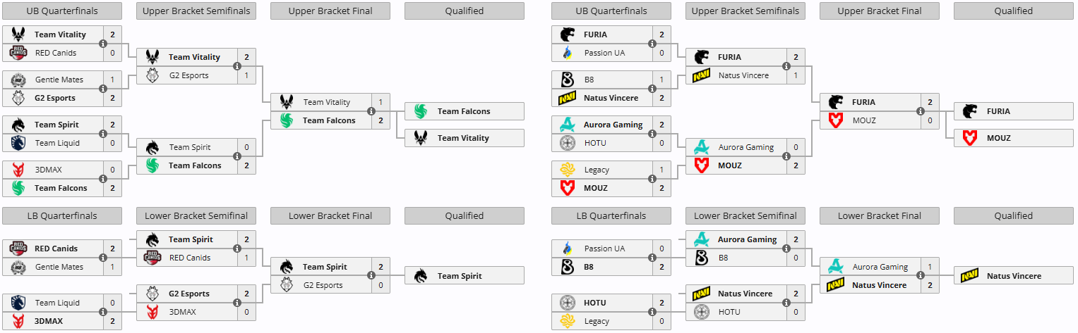Open Team Falcons link in Qualified column

(x=463, y=111)
